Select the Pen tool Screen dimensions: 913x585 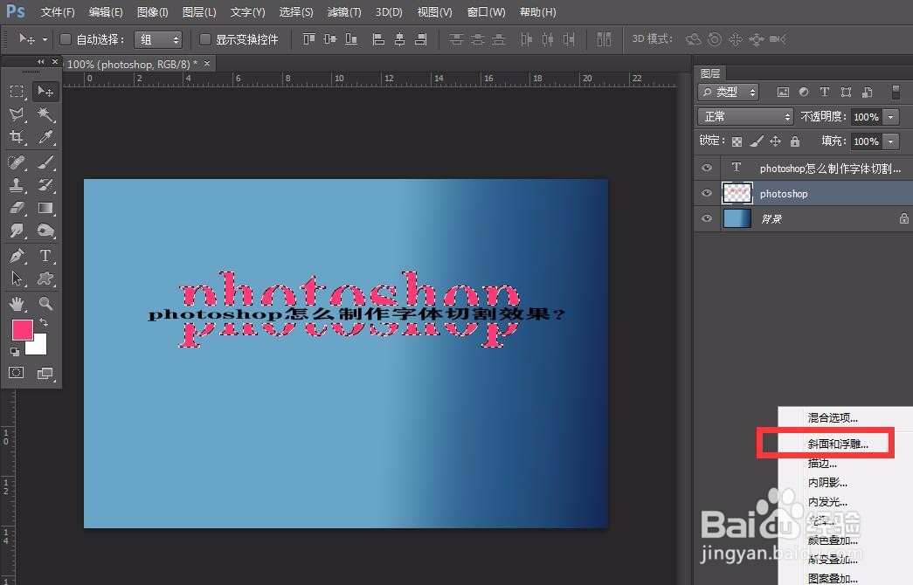(17, 256)
